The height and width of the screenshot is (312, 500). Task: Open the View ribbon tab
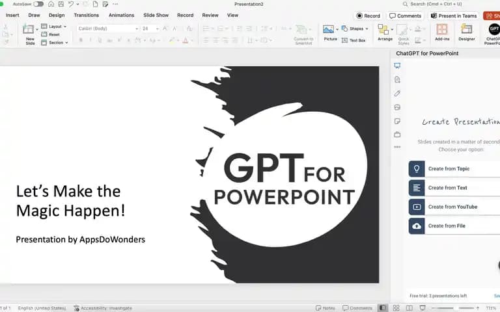(232, 15)
